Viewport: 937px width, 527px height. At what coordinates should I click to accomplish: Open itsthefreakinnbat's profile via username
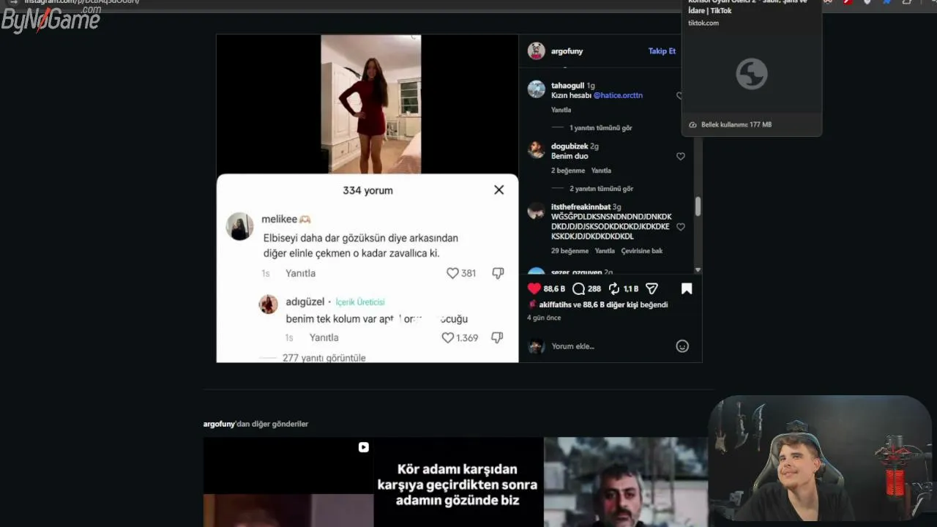point(581,207)
